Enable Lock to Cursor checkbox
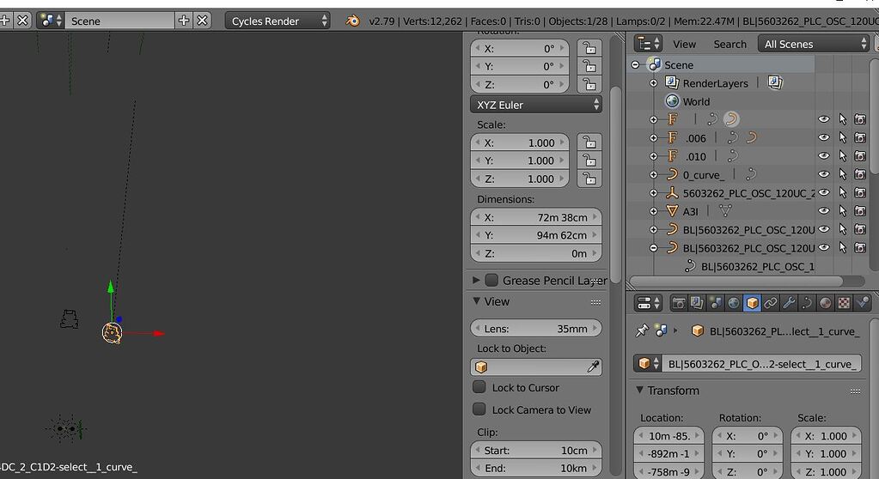Image resolution: width=879 pixels, height=479 pixels. [x=479, y=387]
